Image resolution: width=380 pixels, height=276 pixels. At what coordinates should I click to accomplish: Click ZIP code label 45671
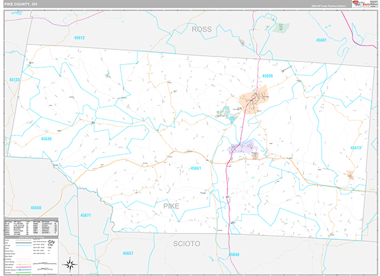click(85, 215)
